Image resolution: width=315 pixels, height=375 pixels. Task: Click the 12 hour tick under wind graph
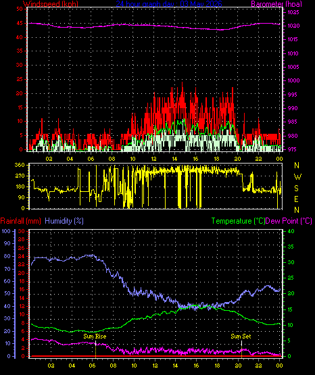(x=153, y=159)
